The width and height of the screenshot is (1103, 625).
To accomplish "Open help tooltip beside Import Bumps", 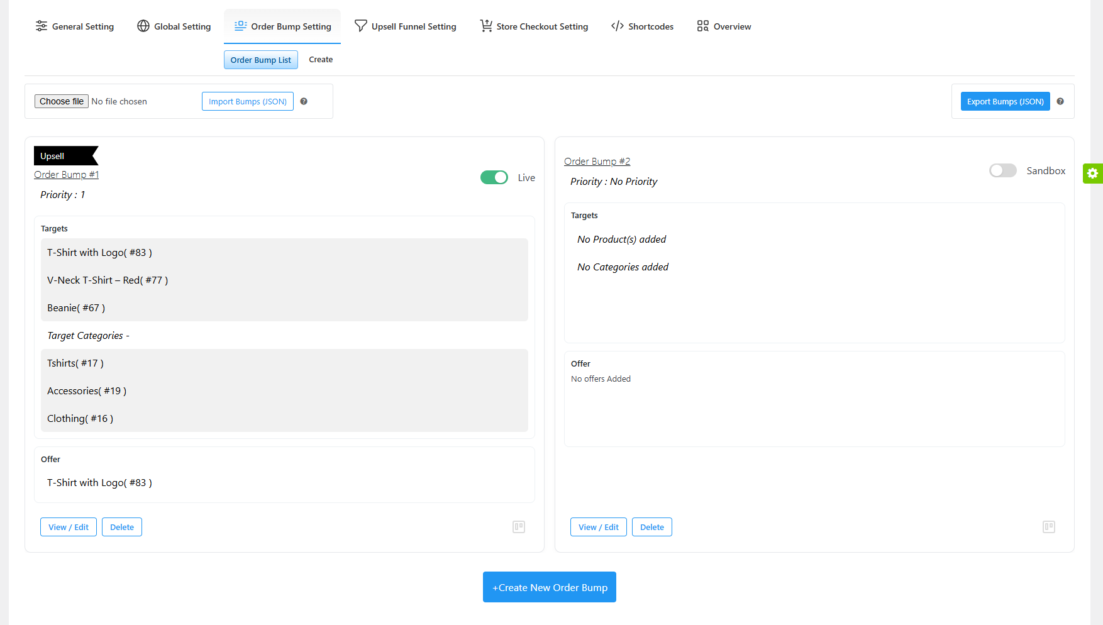I will pos(304,101).
